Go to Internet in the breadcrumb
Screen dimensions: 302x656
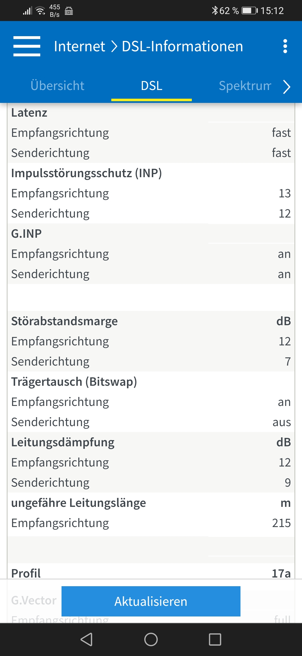[x=79, y=46]
